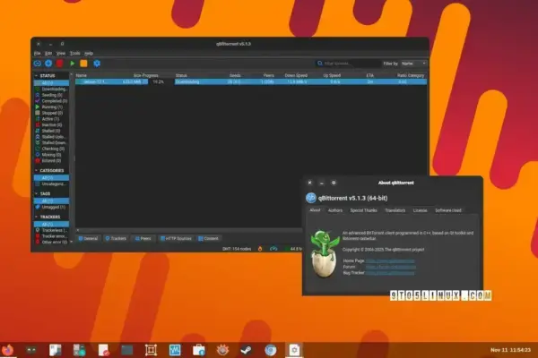
Task: Open the Bug Tracker link in About
Action: click(390, 273)
